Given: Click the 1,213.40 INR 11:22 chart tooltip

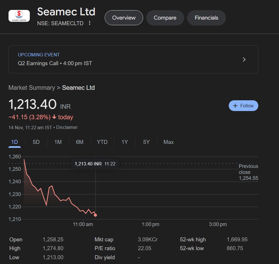Looking at the screenshot, I should pos(95,164).
